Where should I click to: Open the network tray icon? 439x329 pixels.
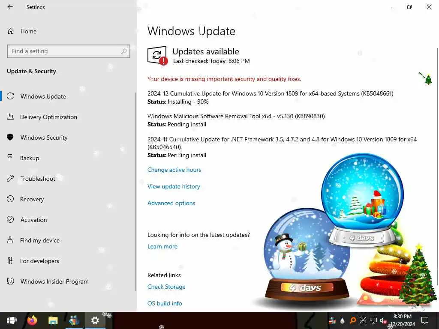373,320
